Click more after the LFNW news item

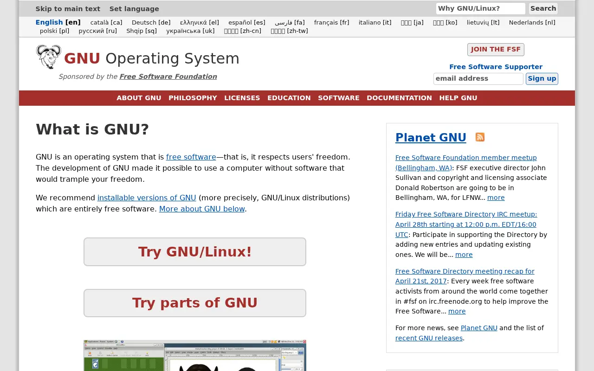(x=496, y=198)
